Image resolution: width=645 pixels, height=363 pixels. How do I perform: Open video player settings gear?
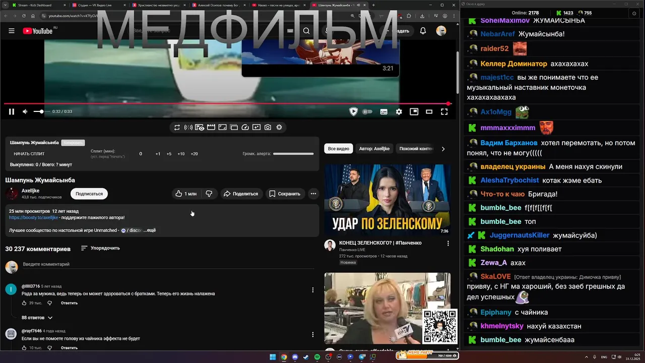399,111
